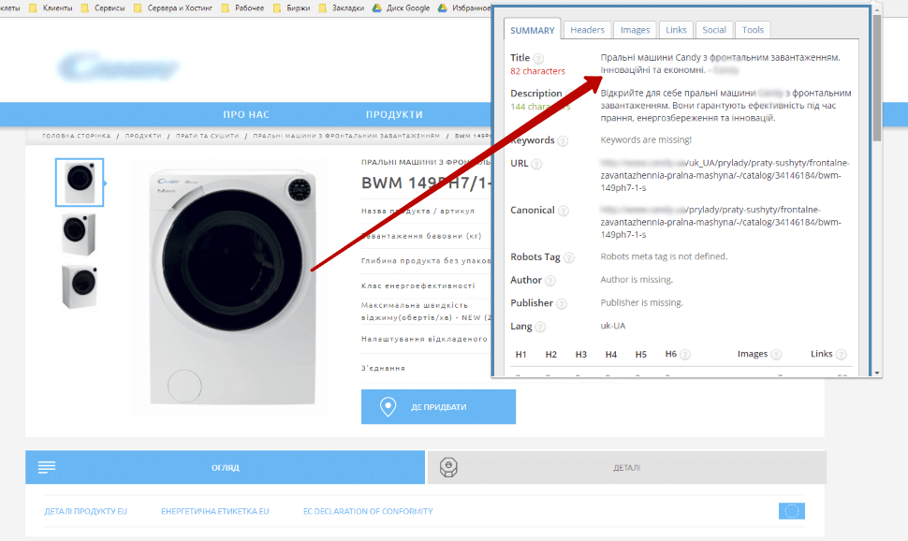Click the Author help question icon
908x541 pixels.
click(550, 281)
